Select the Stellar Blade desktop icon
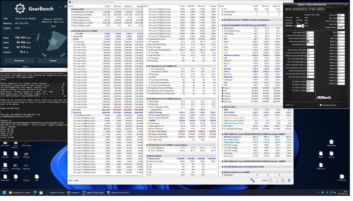The height and width of the screenshot is (201, 353). 331,143
